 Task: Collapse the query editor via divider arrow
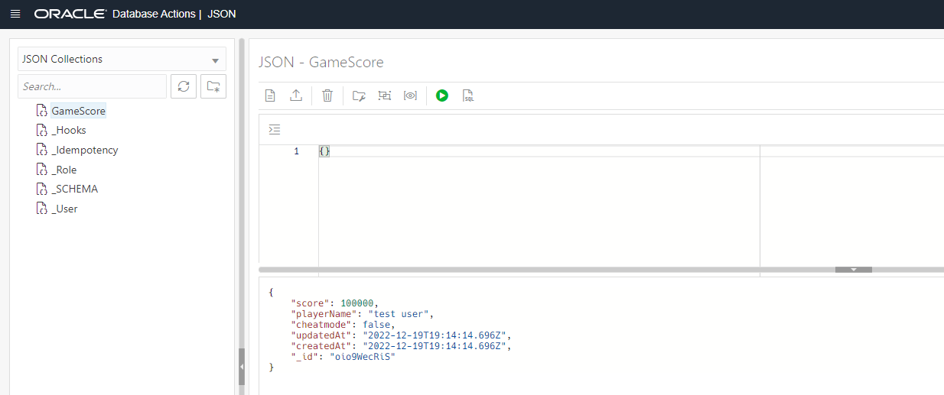point(854,270)
